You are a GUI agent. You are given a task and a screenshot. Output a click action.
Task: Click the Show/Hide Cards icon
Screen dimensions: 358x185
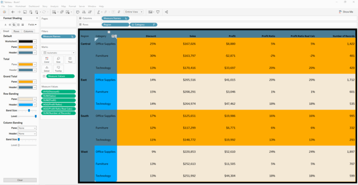coord(150,12)
